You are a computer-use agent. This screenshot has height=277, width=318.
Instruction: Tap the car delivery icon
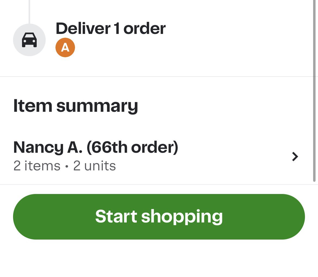pyautogui.click(x=29, y=40)
